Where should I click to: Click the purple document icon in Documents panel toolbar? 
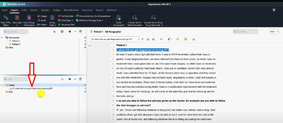point(54,32)
